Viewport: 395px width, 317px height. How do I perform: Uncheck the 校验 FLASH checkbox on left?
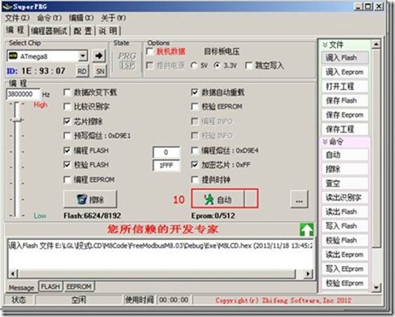[67, 165]
